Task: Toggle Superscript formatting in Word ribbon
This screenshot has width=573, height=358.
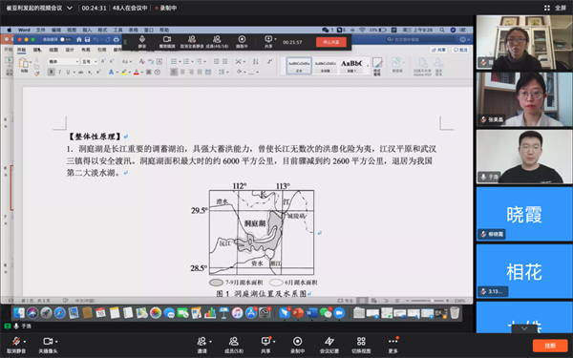Action: (98, 72)
